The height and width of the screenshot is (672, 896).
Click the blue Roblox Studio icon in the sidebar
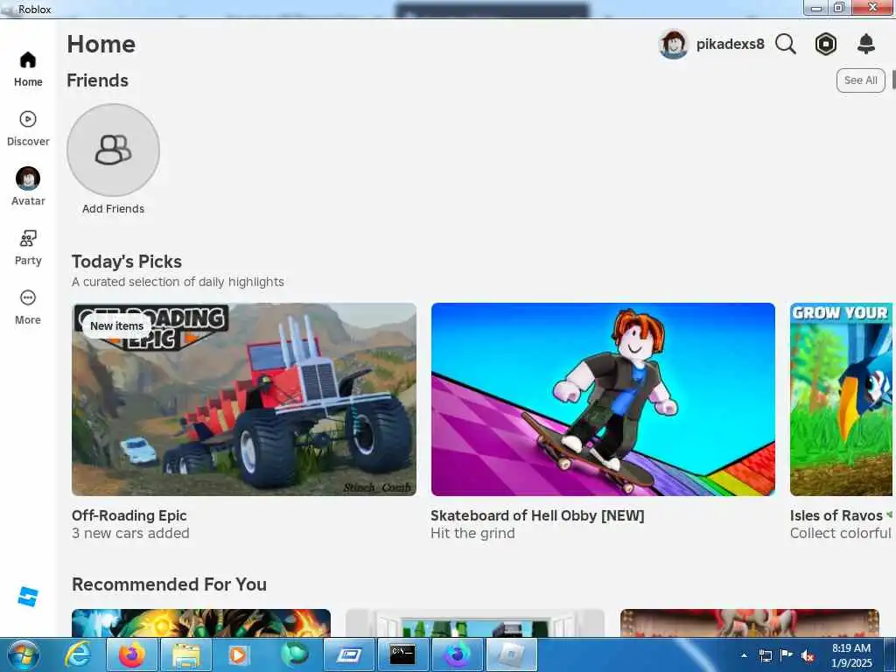[x=27, y=596]
